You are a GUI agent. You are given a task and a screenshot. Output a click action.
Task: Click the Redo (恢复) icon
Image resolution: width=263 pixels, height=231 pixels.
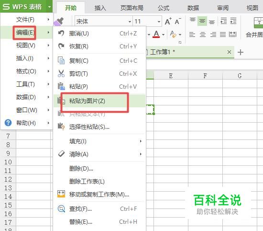pos(61,46)
